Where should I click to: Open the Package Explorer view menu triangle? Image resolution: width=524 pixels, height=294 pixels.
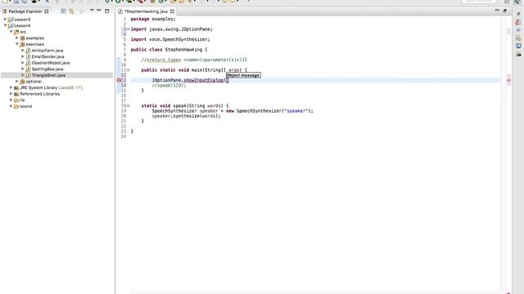92,11
